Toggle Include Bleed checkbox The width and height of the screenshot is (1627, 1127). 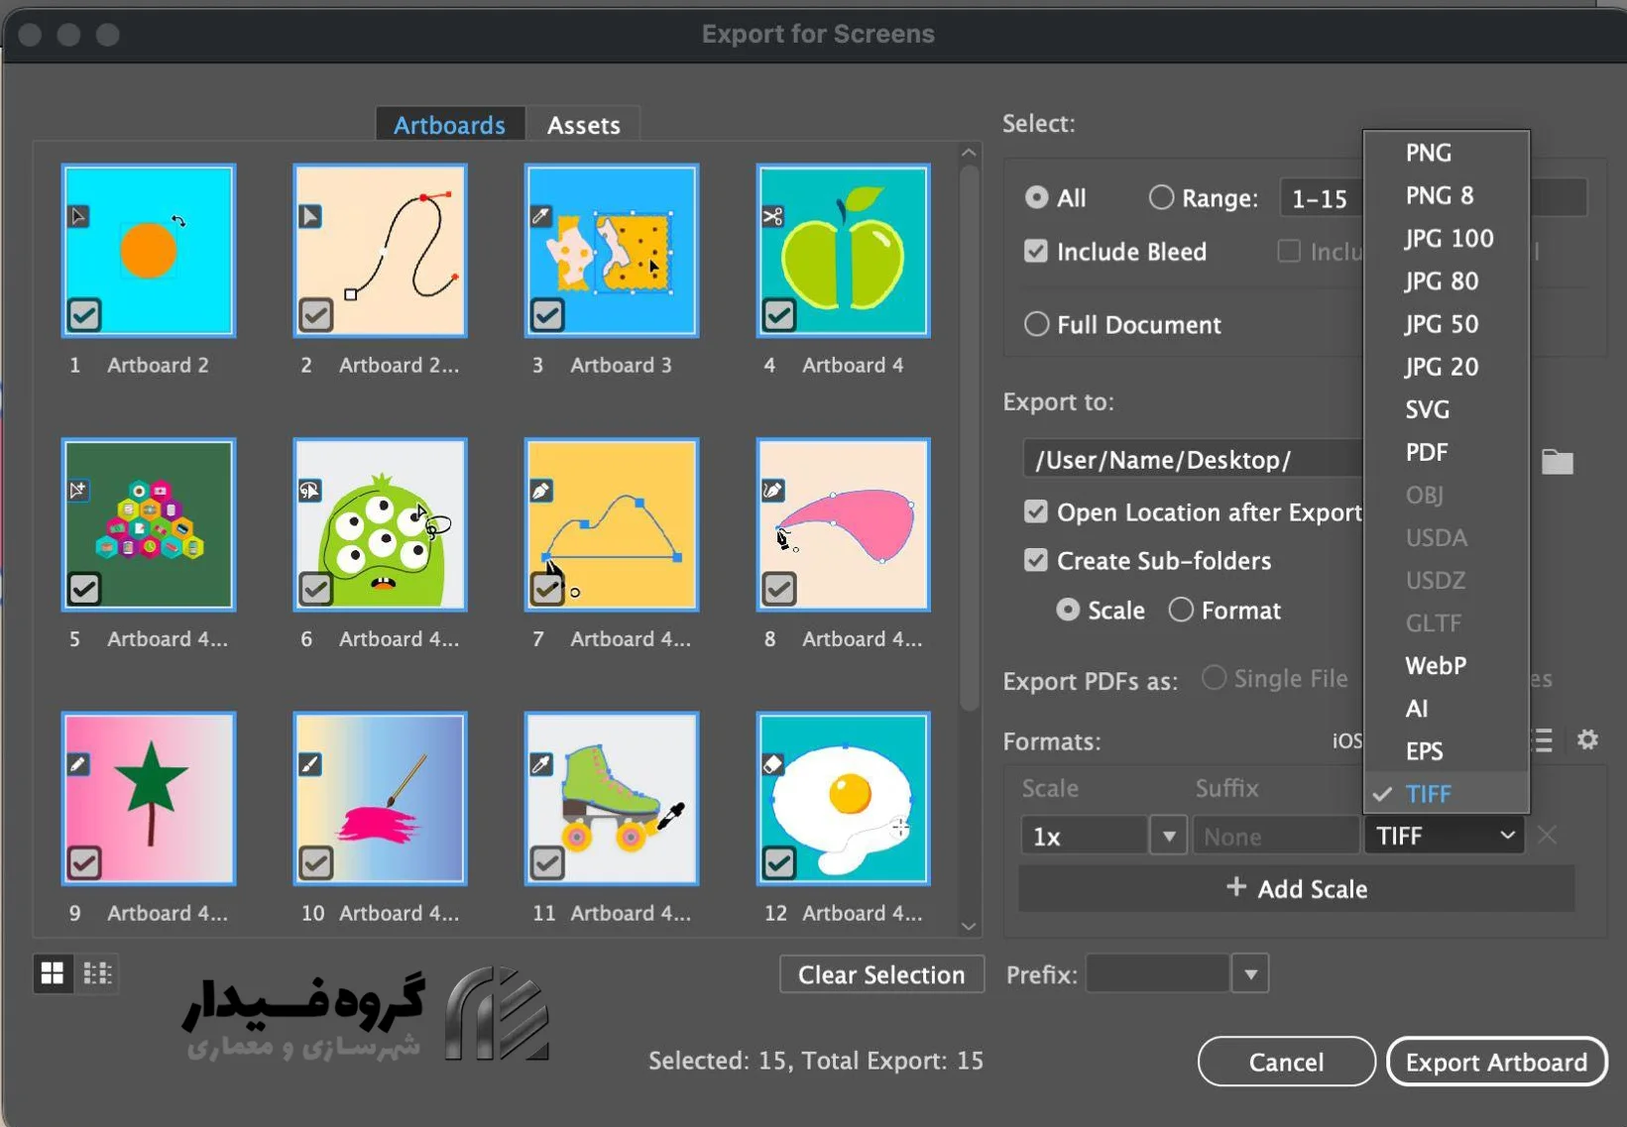pyautogui.click(x=1035, y=251)
